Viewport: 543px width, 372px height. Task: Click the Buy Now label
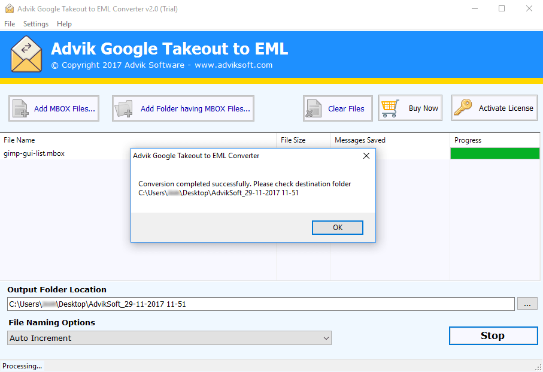[423, 108]
